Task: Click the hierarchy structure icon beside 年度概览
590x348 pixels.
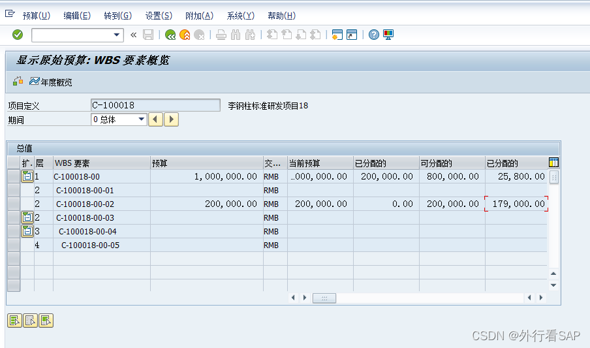Action: click(18, 82)
